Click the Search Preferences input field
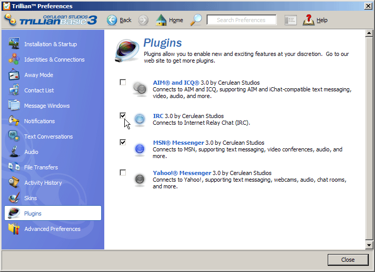 [241, 20]
